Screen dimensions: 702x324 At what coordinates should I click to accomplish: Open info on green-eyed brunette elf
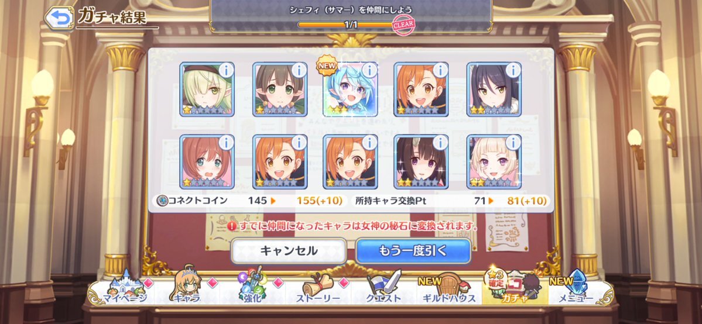pyautogui.click(x=299, y=70)
